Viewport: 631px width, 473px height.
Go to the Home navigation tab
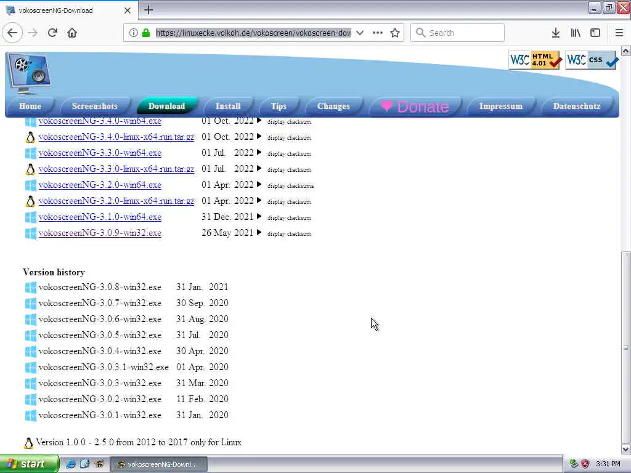pos(30,106)
